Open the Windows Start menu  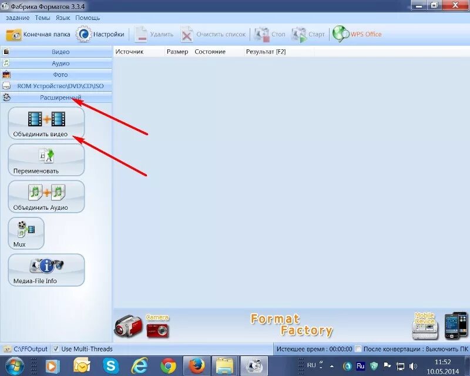(14, 366)
